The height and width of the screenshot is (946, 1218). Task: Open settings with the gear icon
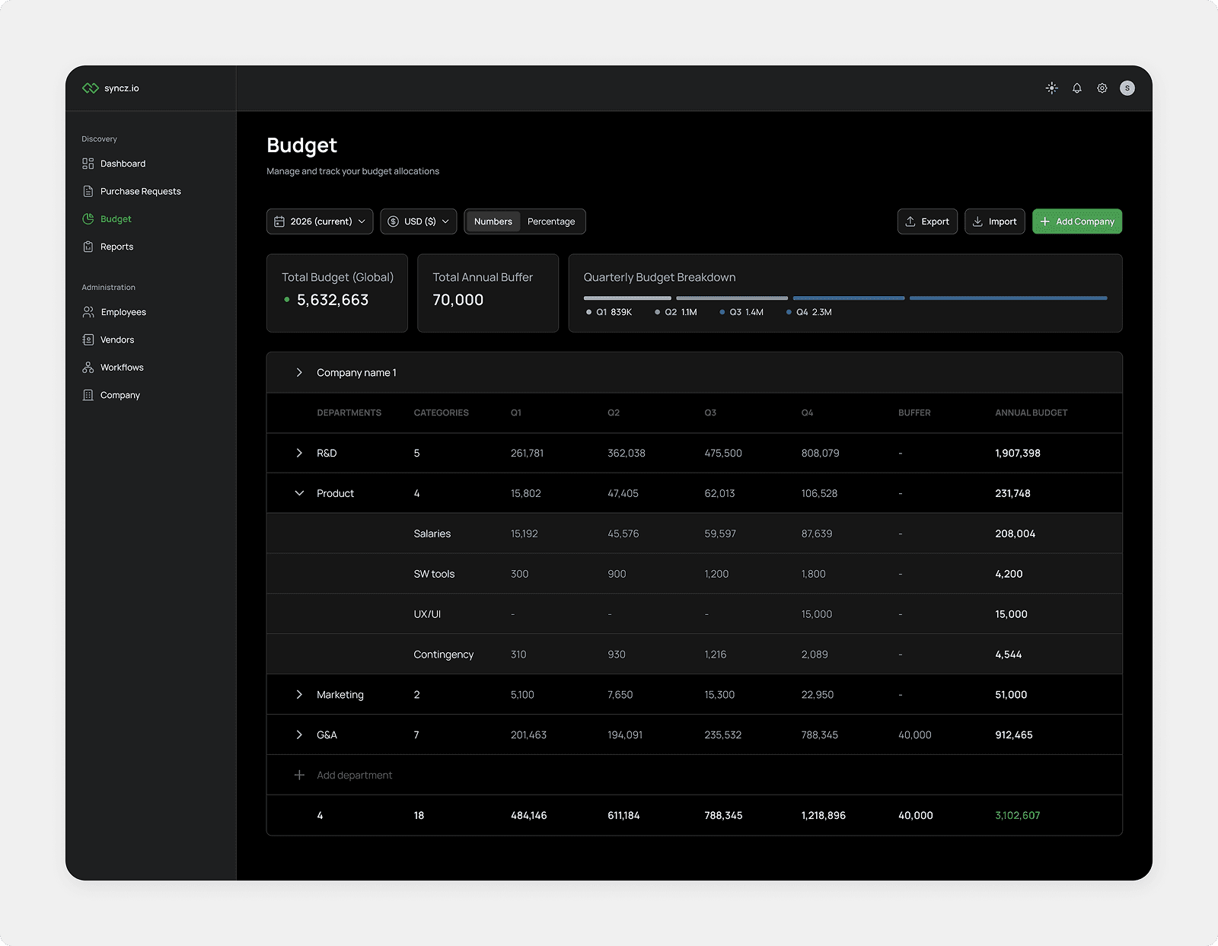pos(1102,88)
